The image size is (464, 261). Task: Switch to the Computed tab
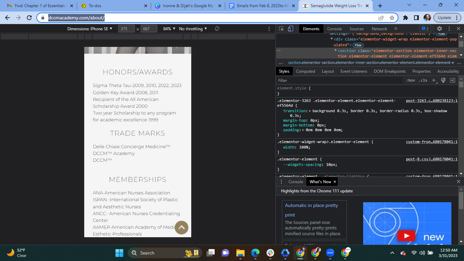tap(305, 71)
